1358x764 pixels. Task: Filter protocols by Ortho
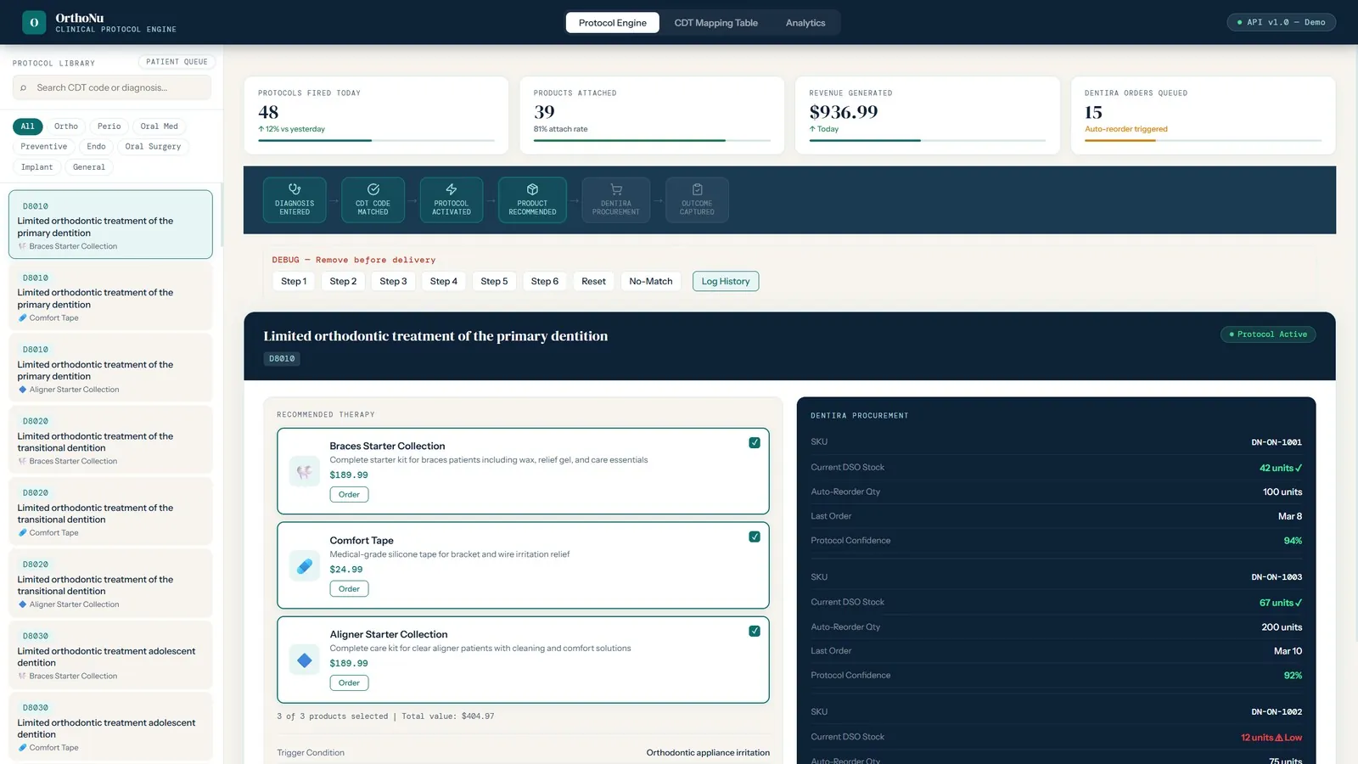click(x=66, y=126)
